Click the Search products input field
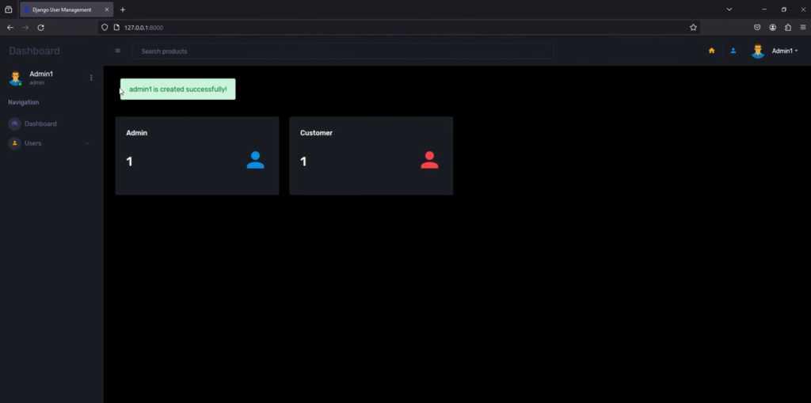The image size is (811, 403). tap(343, 51)
